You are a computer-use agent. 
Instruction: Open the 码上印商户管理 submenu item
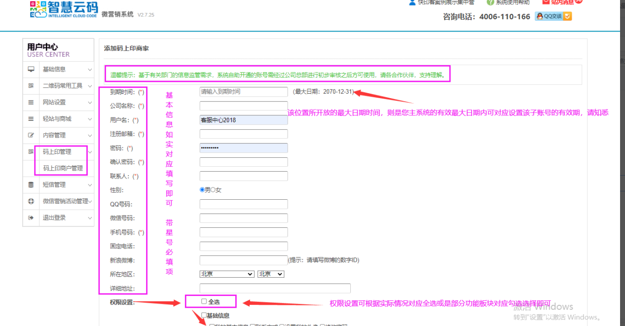[63, 168]
